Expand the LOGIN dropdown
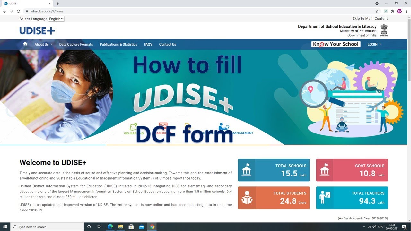 pyautogui.click(x=374, y=44)
